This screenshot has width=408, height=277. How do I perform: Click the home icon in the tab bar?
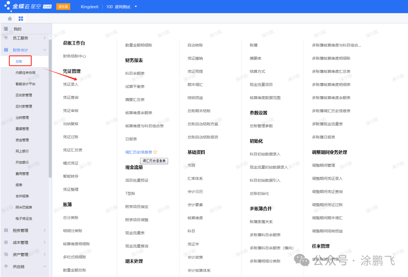(x=10, y=18)
